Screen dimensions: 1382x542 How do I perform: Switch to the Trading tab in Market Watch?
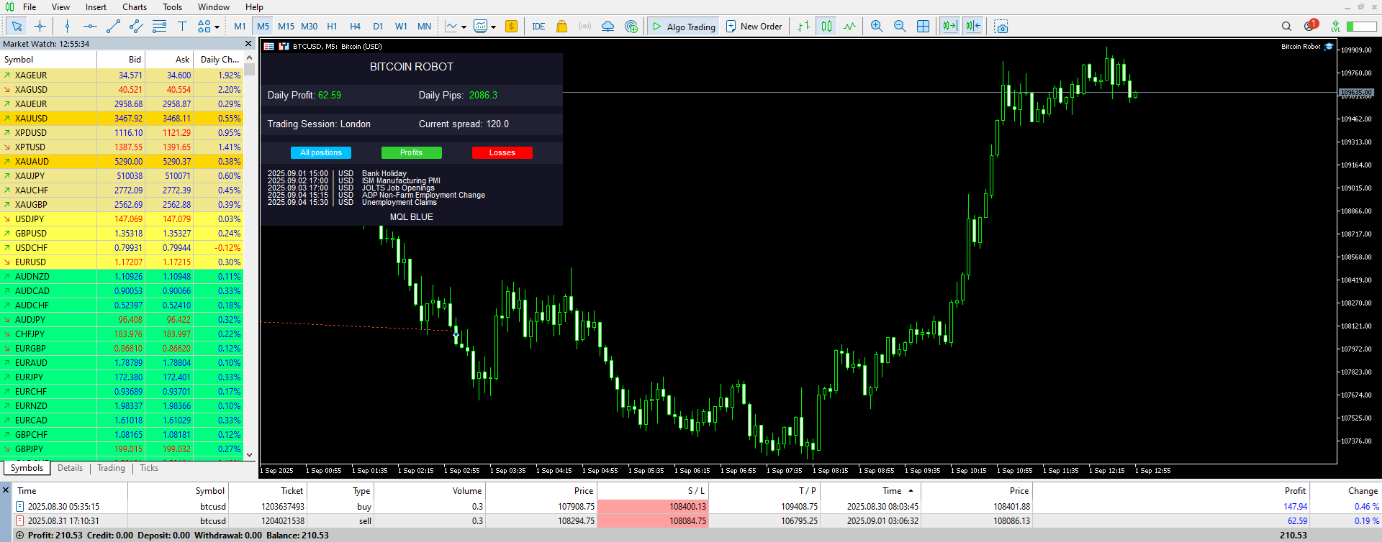pos(111,468)
